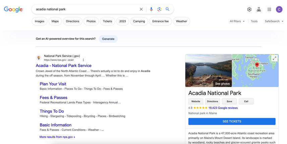Select the Camping filter chip
The image size is (287, 144).
[139, 21]
